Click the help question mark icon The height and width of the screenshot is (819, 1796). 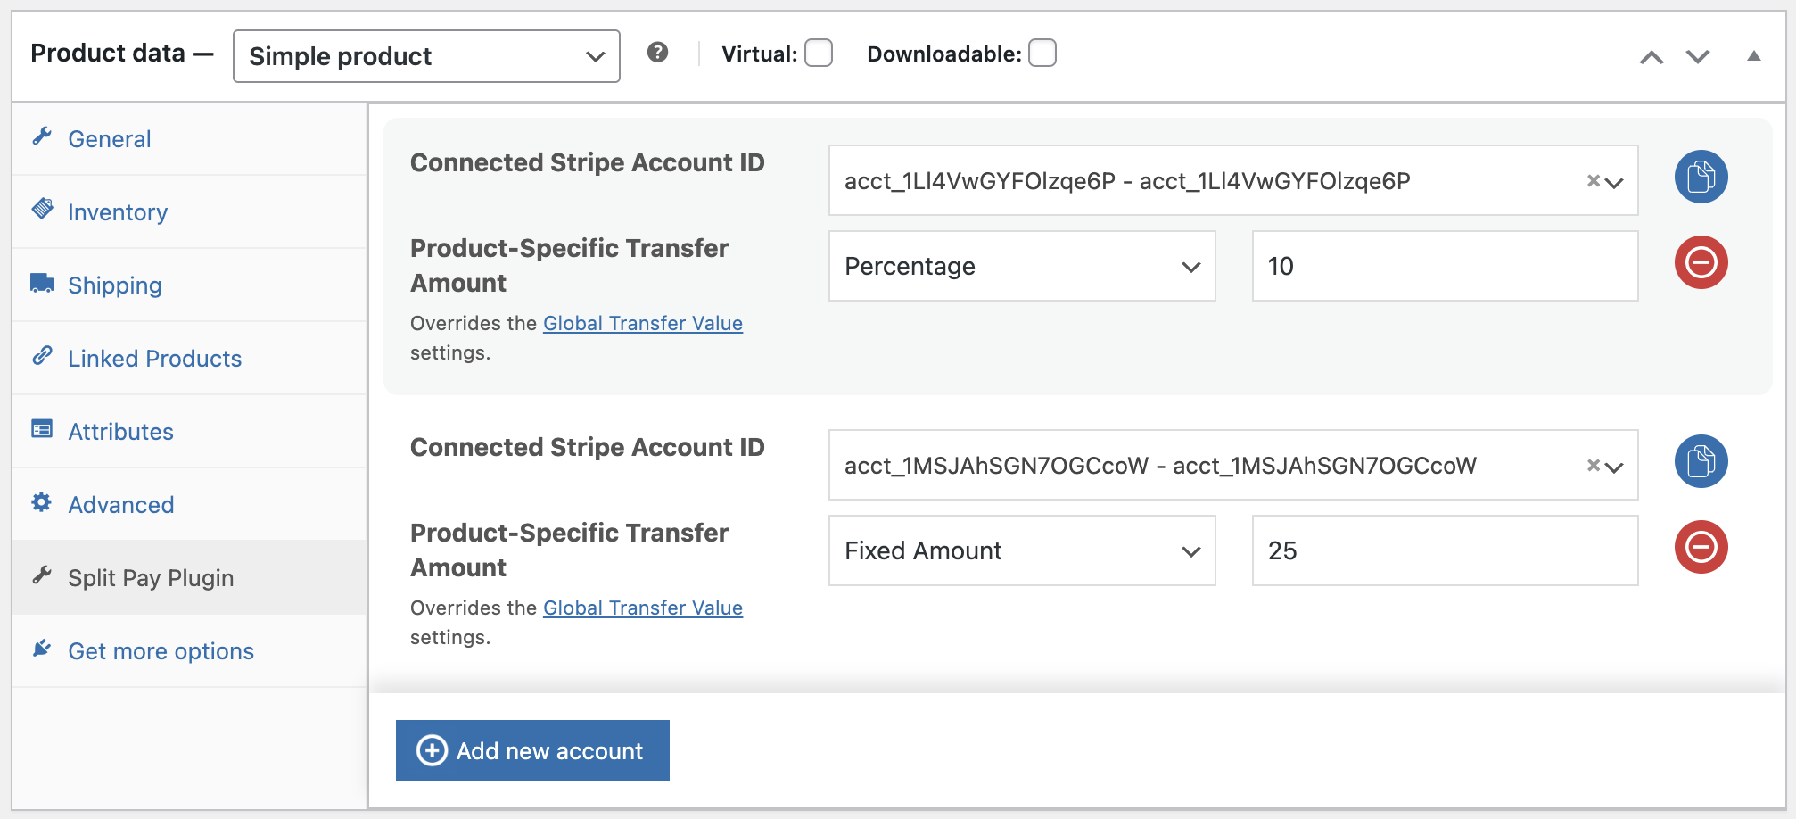pyautogui.click(x=657, y=53)
